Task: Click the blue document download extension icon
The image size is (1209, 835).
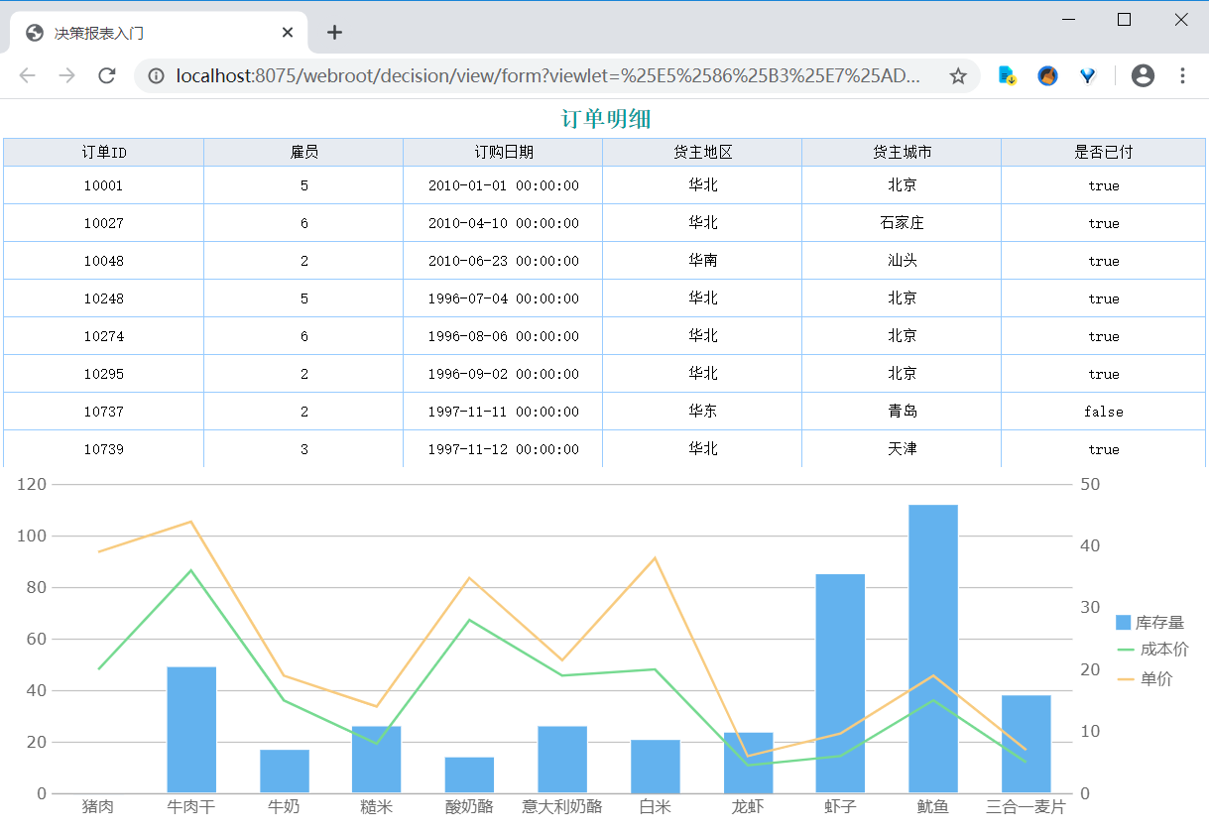Action: coord(1007,76)
